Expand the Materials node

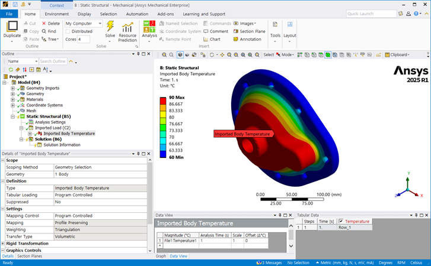coord(12,99)
